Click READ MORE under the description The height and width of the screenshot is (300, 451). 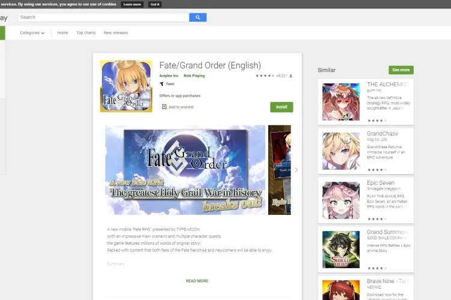coord(197,281)
